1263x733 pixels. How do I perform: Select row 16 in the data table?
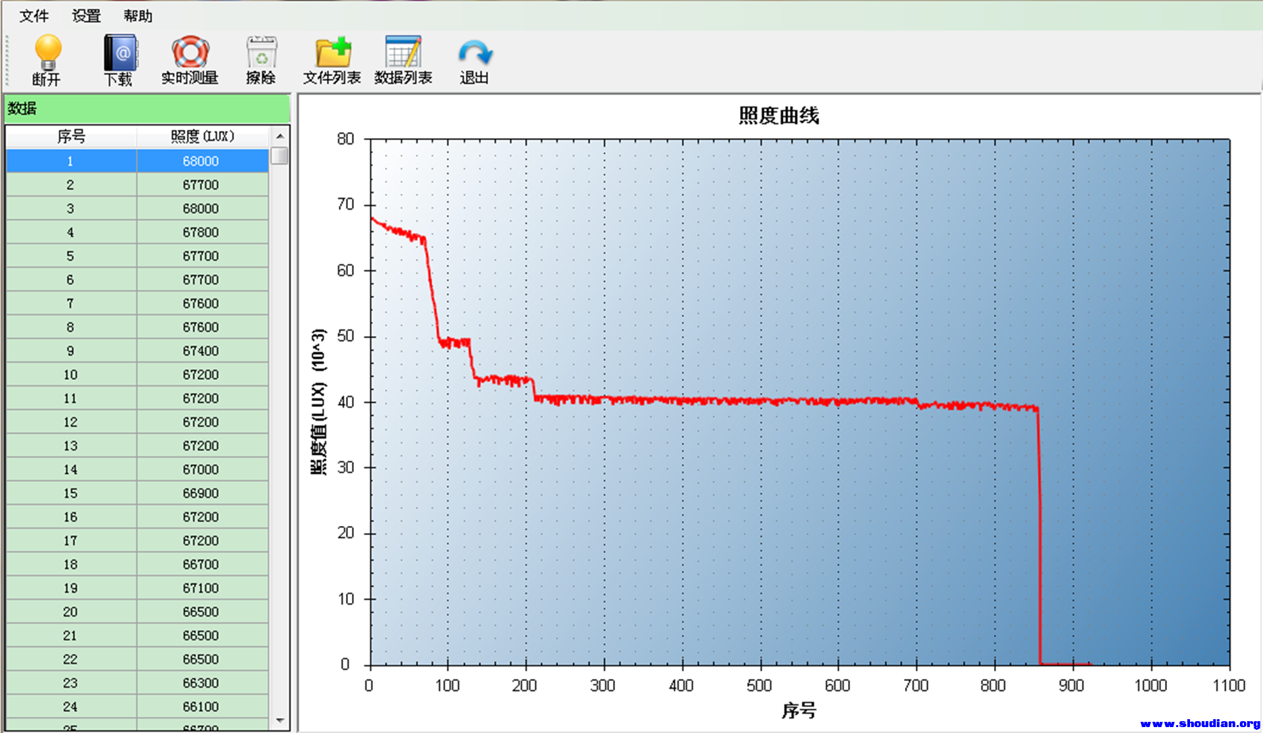coord(137,517)
